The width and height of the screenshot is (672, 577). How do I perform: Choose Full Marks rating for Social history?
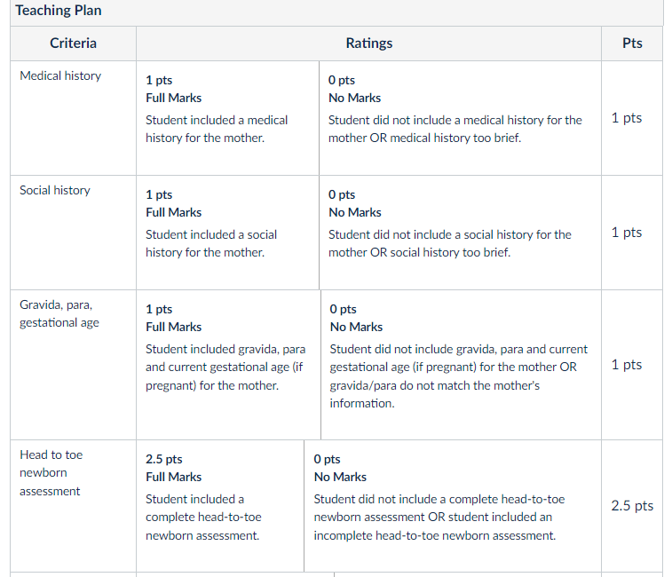point(227,233)
